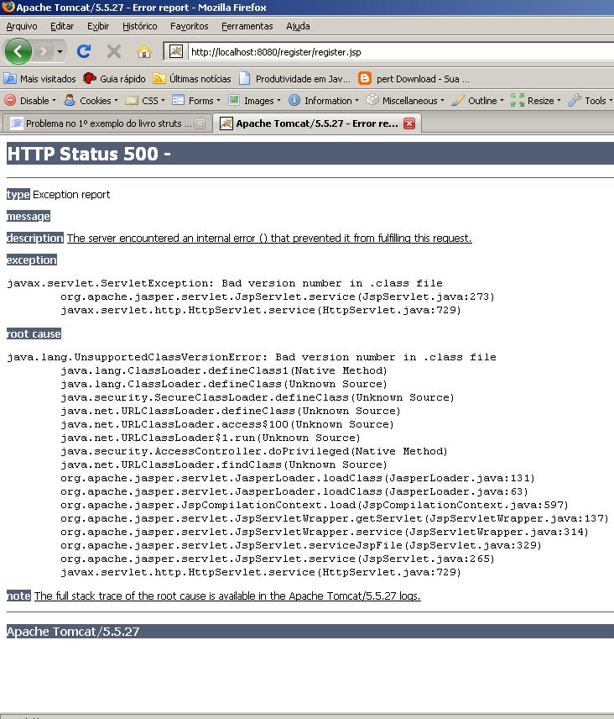Click the orange Blogger bookmark icon

365,78
